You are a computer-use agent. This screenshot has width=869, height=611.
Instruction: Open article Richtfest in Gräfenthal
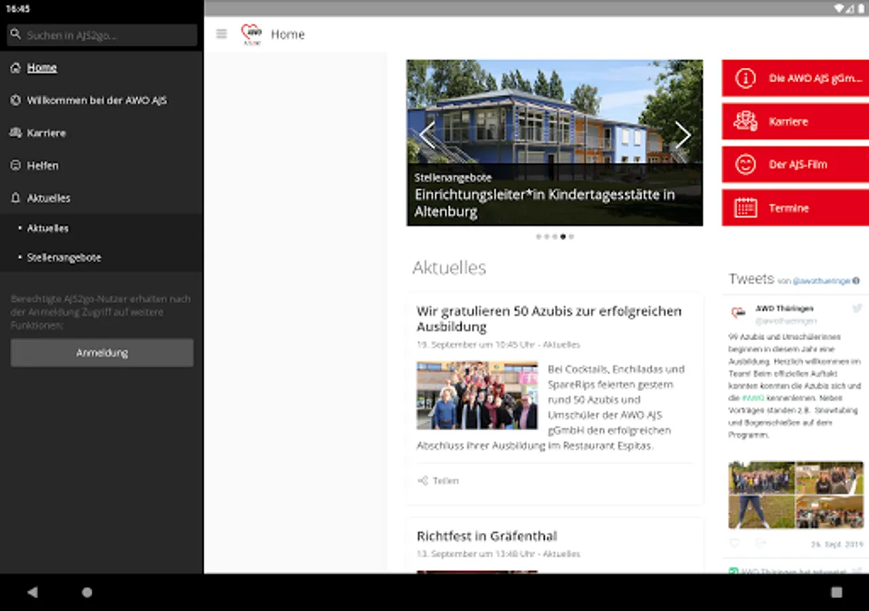point(487,536)
